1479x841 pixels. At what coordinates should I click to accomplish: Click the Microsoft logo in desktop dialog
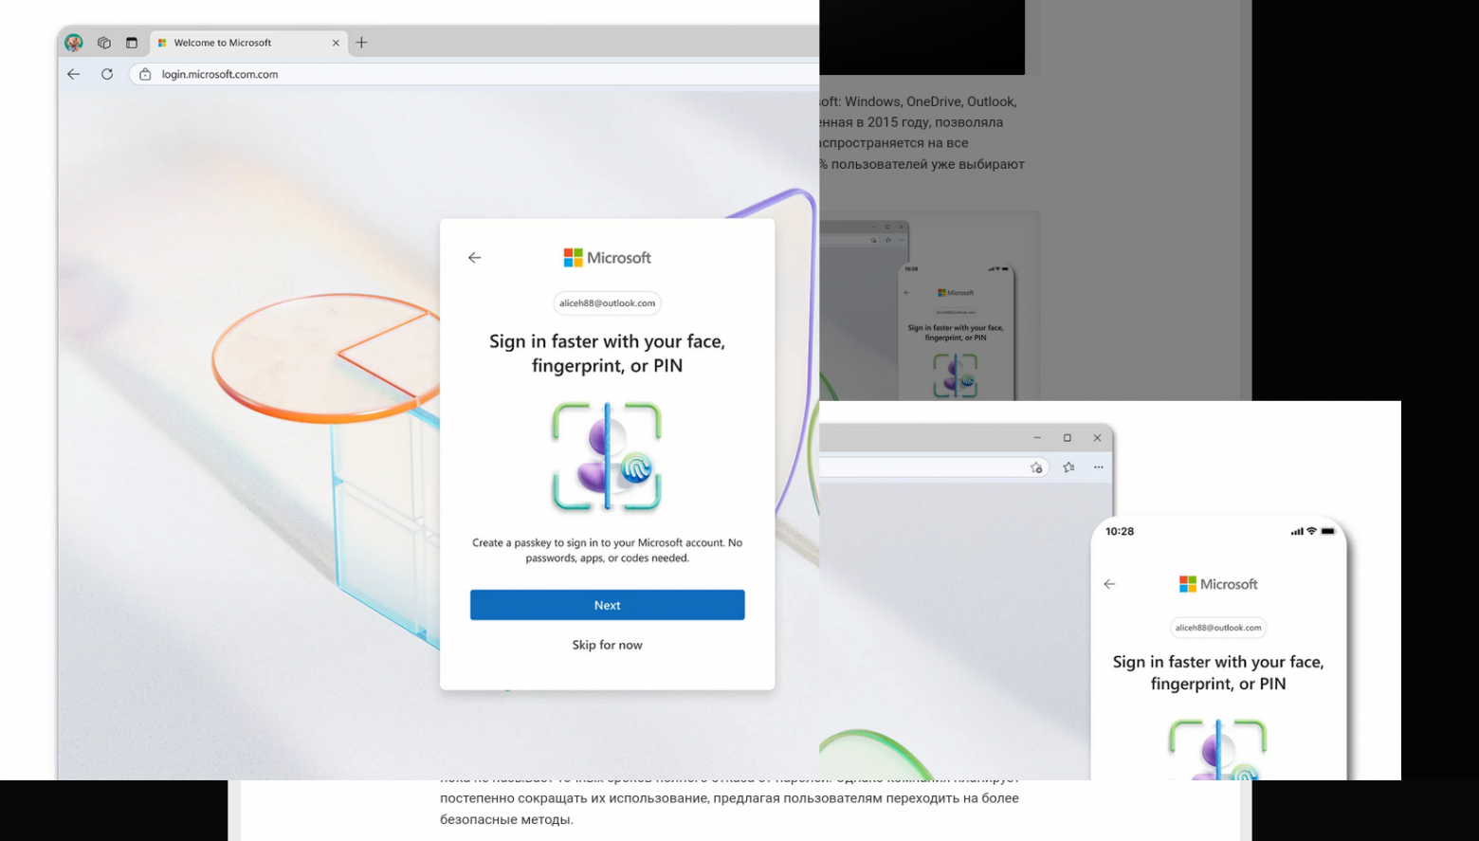point(608,258)
